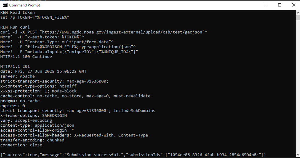The width and height of the screenshot is (300, 158).
Task: Click the "set /p TOKEN" command line
Action: (34, 17)
